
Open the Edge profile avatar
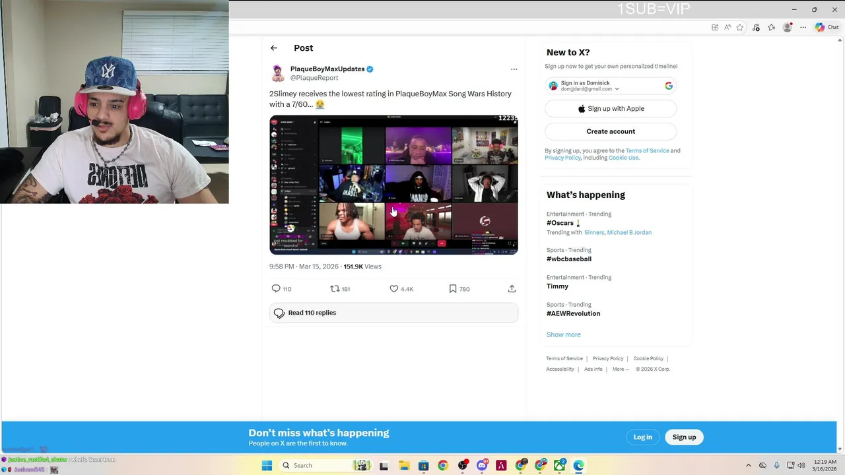click(x=787, y=27)
